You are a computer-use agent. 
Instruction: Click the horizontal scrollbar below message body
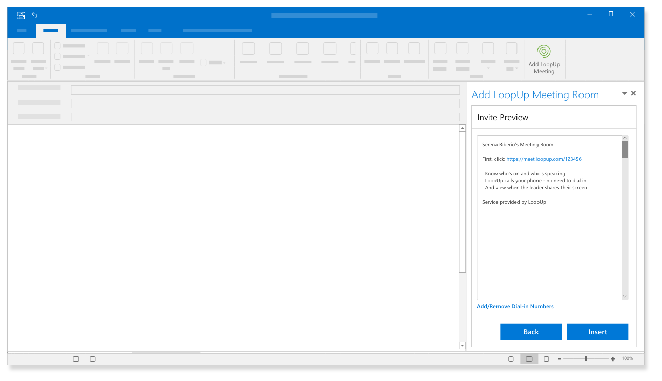[x=166, y=352]
